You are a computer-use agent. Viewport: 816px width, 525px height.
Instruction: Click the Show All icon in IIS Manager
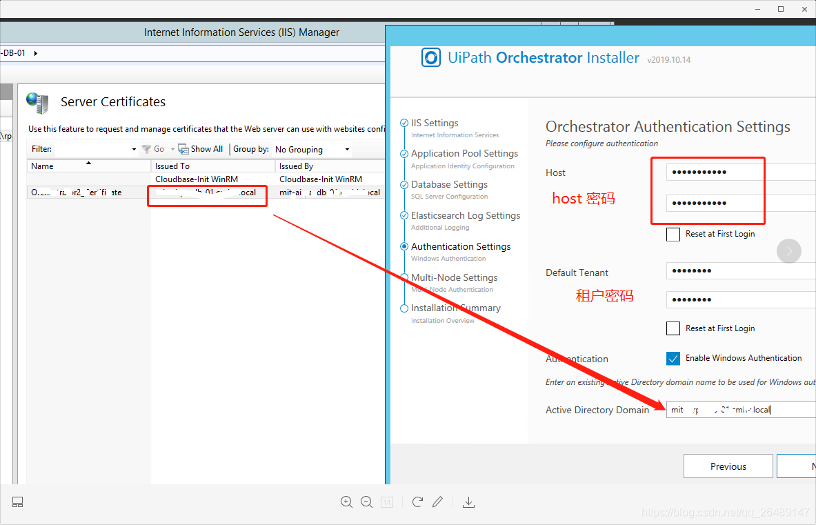pos(183,149)
